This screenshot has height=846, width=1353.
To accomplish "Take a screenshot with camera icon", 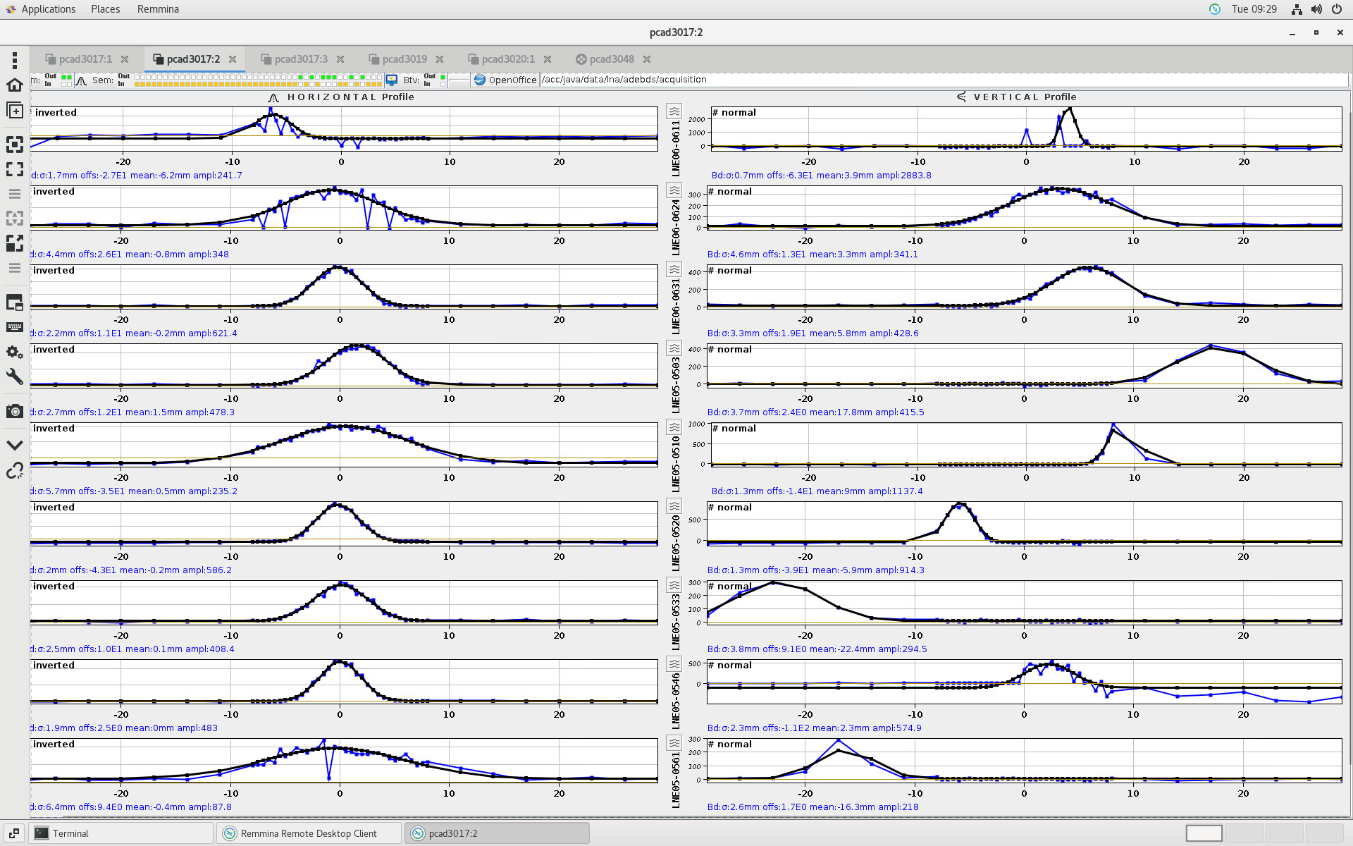I will (x=14, y=411).
